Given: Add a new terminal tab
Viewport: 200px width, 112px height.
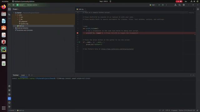Looking at the screenshot, I should tap(29, 75).
